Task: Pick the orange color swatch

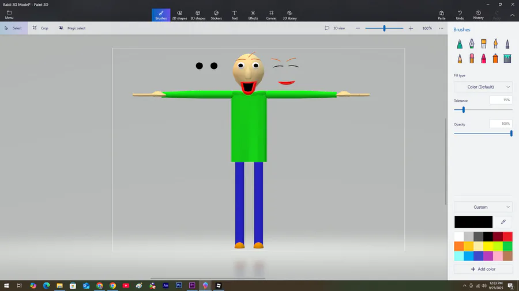Action: click(x=459, y=246)
